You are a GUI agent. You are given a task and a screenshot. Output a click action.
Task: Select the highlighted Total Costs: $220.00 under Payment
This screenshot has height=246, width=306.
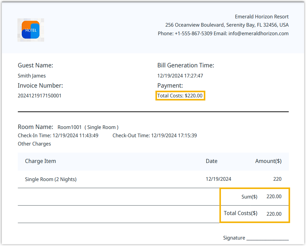[x=180, y=96]
